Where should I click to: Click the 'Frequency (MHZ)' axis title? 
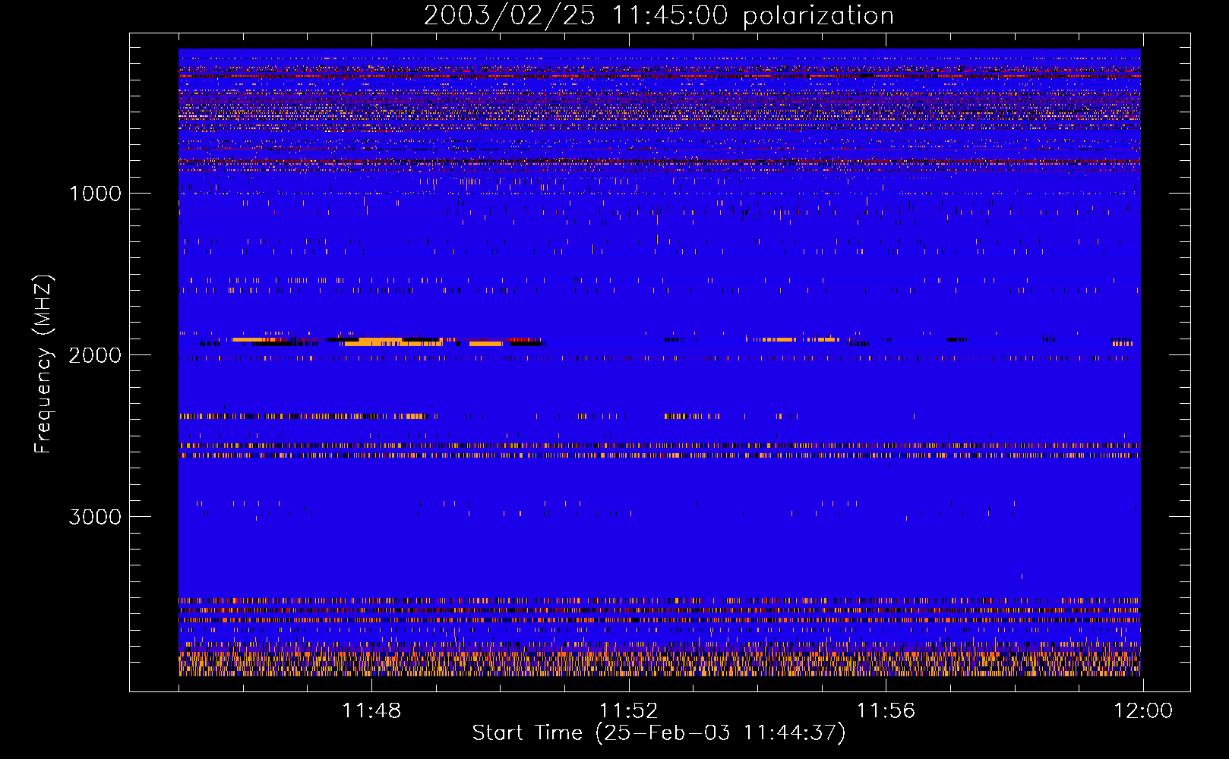coord(43,364)
